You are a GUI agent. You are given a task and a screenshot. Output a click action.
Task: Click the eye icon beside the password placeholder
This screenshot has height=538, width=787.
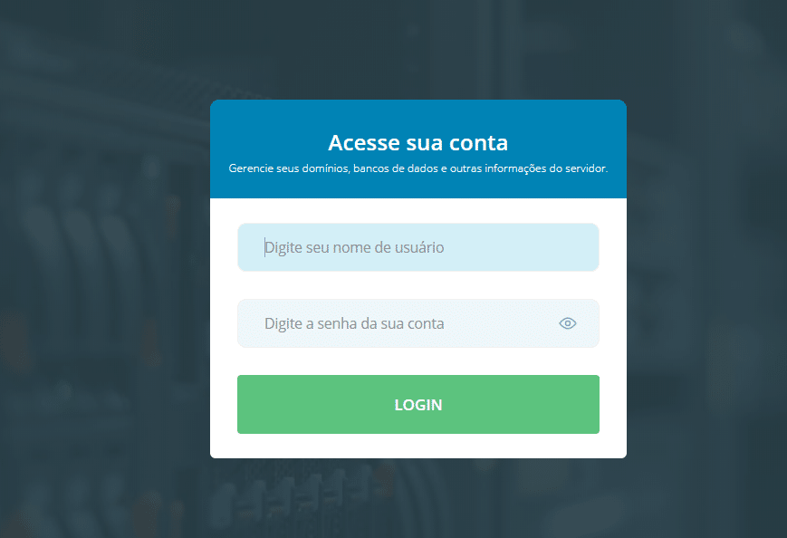tap(567, 323)
